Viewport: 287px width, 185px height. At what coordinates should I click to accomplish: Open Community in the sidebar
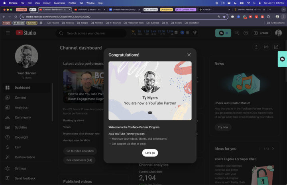point(27,117)
